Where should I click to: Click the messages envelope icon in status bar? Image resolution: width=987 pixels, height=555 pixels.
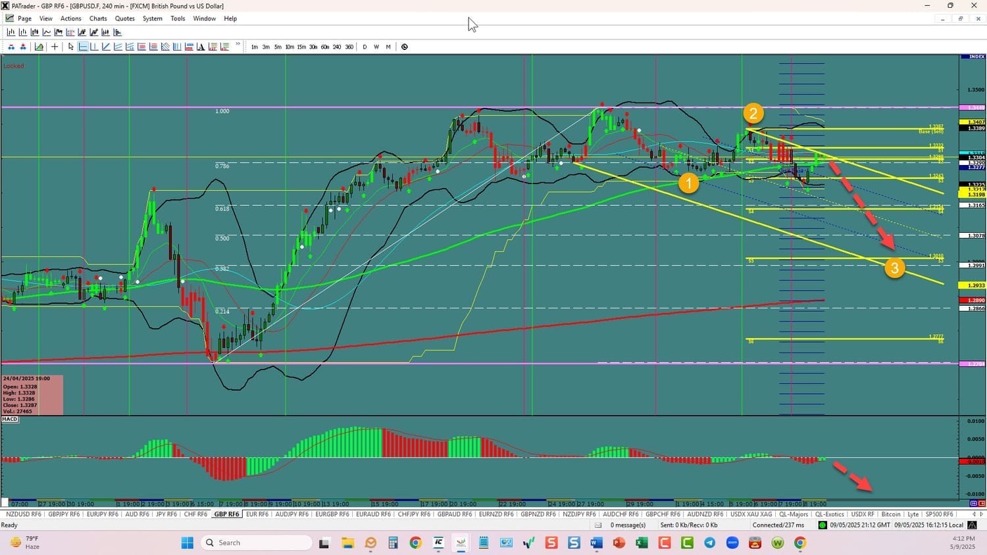598,525
